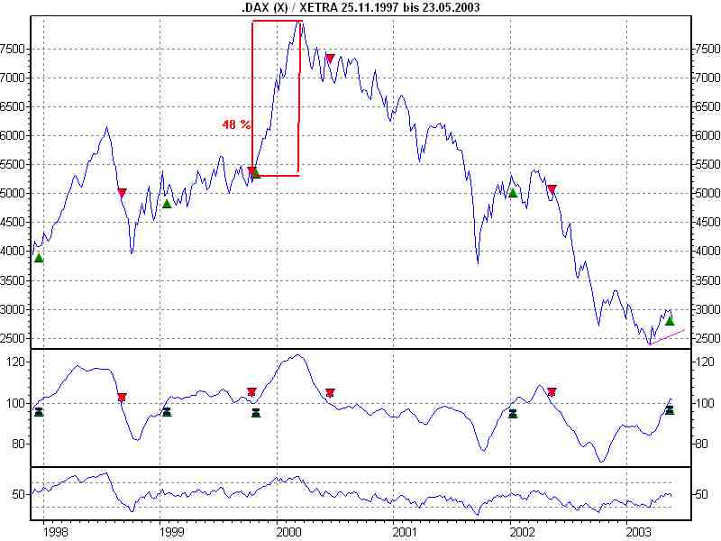Select the red sell triangle near 7350 in mid-2000
The width and height of the screenshot is (721, 541).
click(330, 59)
